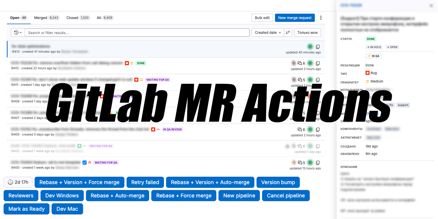This screenshot has width=438, height=219.
Task: Click the Bulk edit button
Action: click(262, 18)
